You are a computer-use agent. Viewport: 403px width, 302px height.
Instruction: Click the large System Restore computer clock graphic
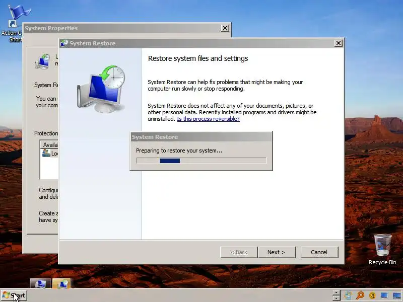point(101,89)
